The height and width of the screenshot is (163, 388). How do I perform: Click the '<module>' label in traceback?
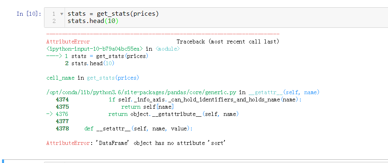pyautogui.click(x=167, y=49)
